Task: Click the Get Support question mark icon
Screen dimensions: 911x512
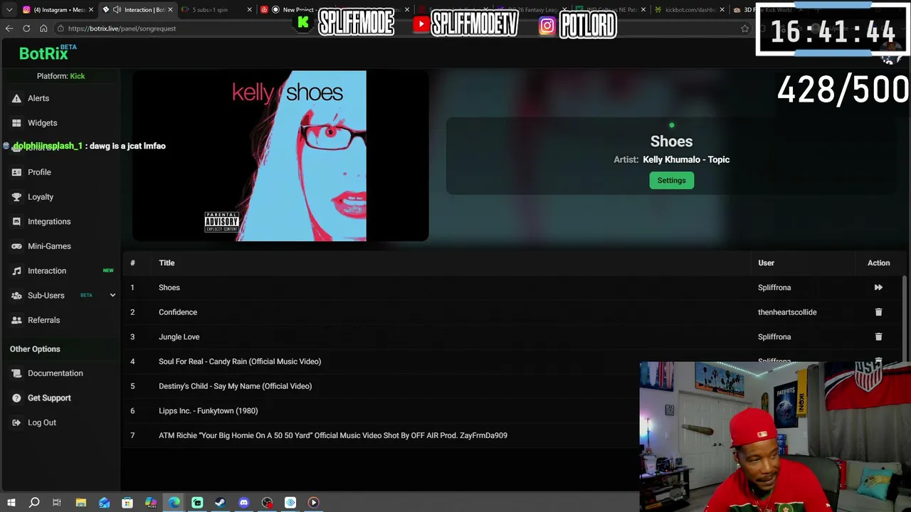Action: tap(16, 398)
